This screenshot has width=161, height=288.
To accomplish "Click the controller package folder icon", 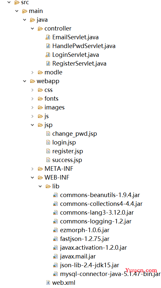I will pyautogui.click(x=40, y=29).
